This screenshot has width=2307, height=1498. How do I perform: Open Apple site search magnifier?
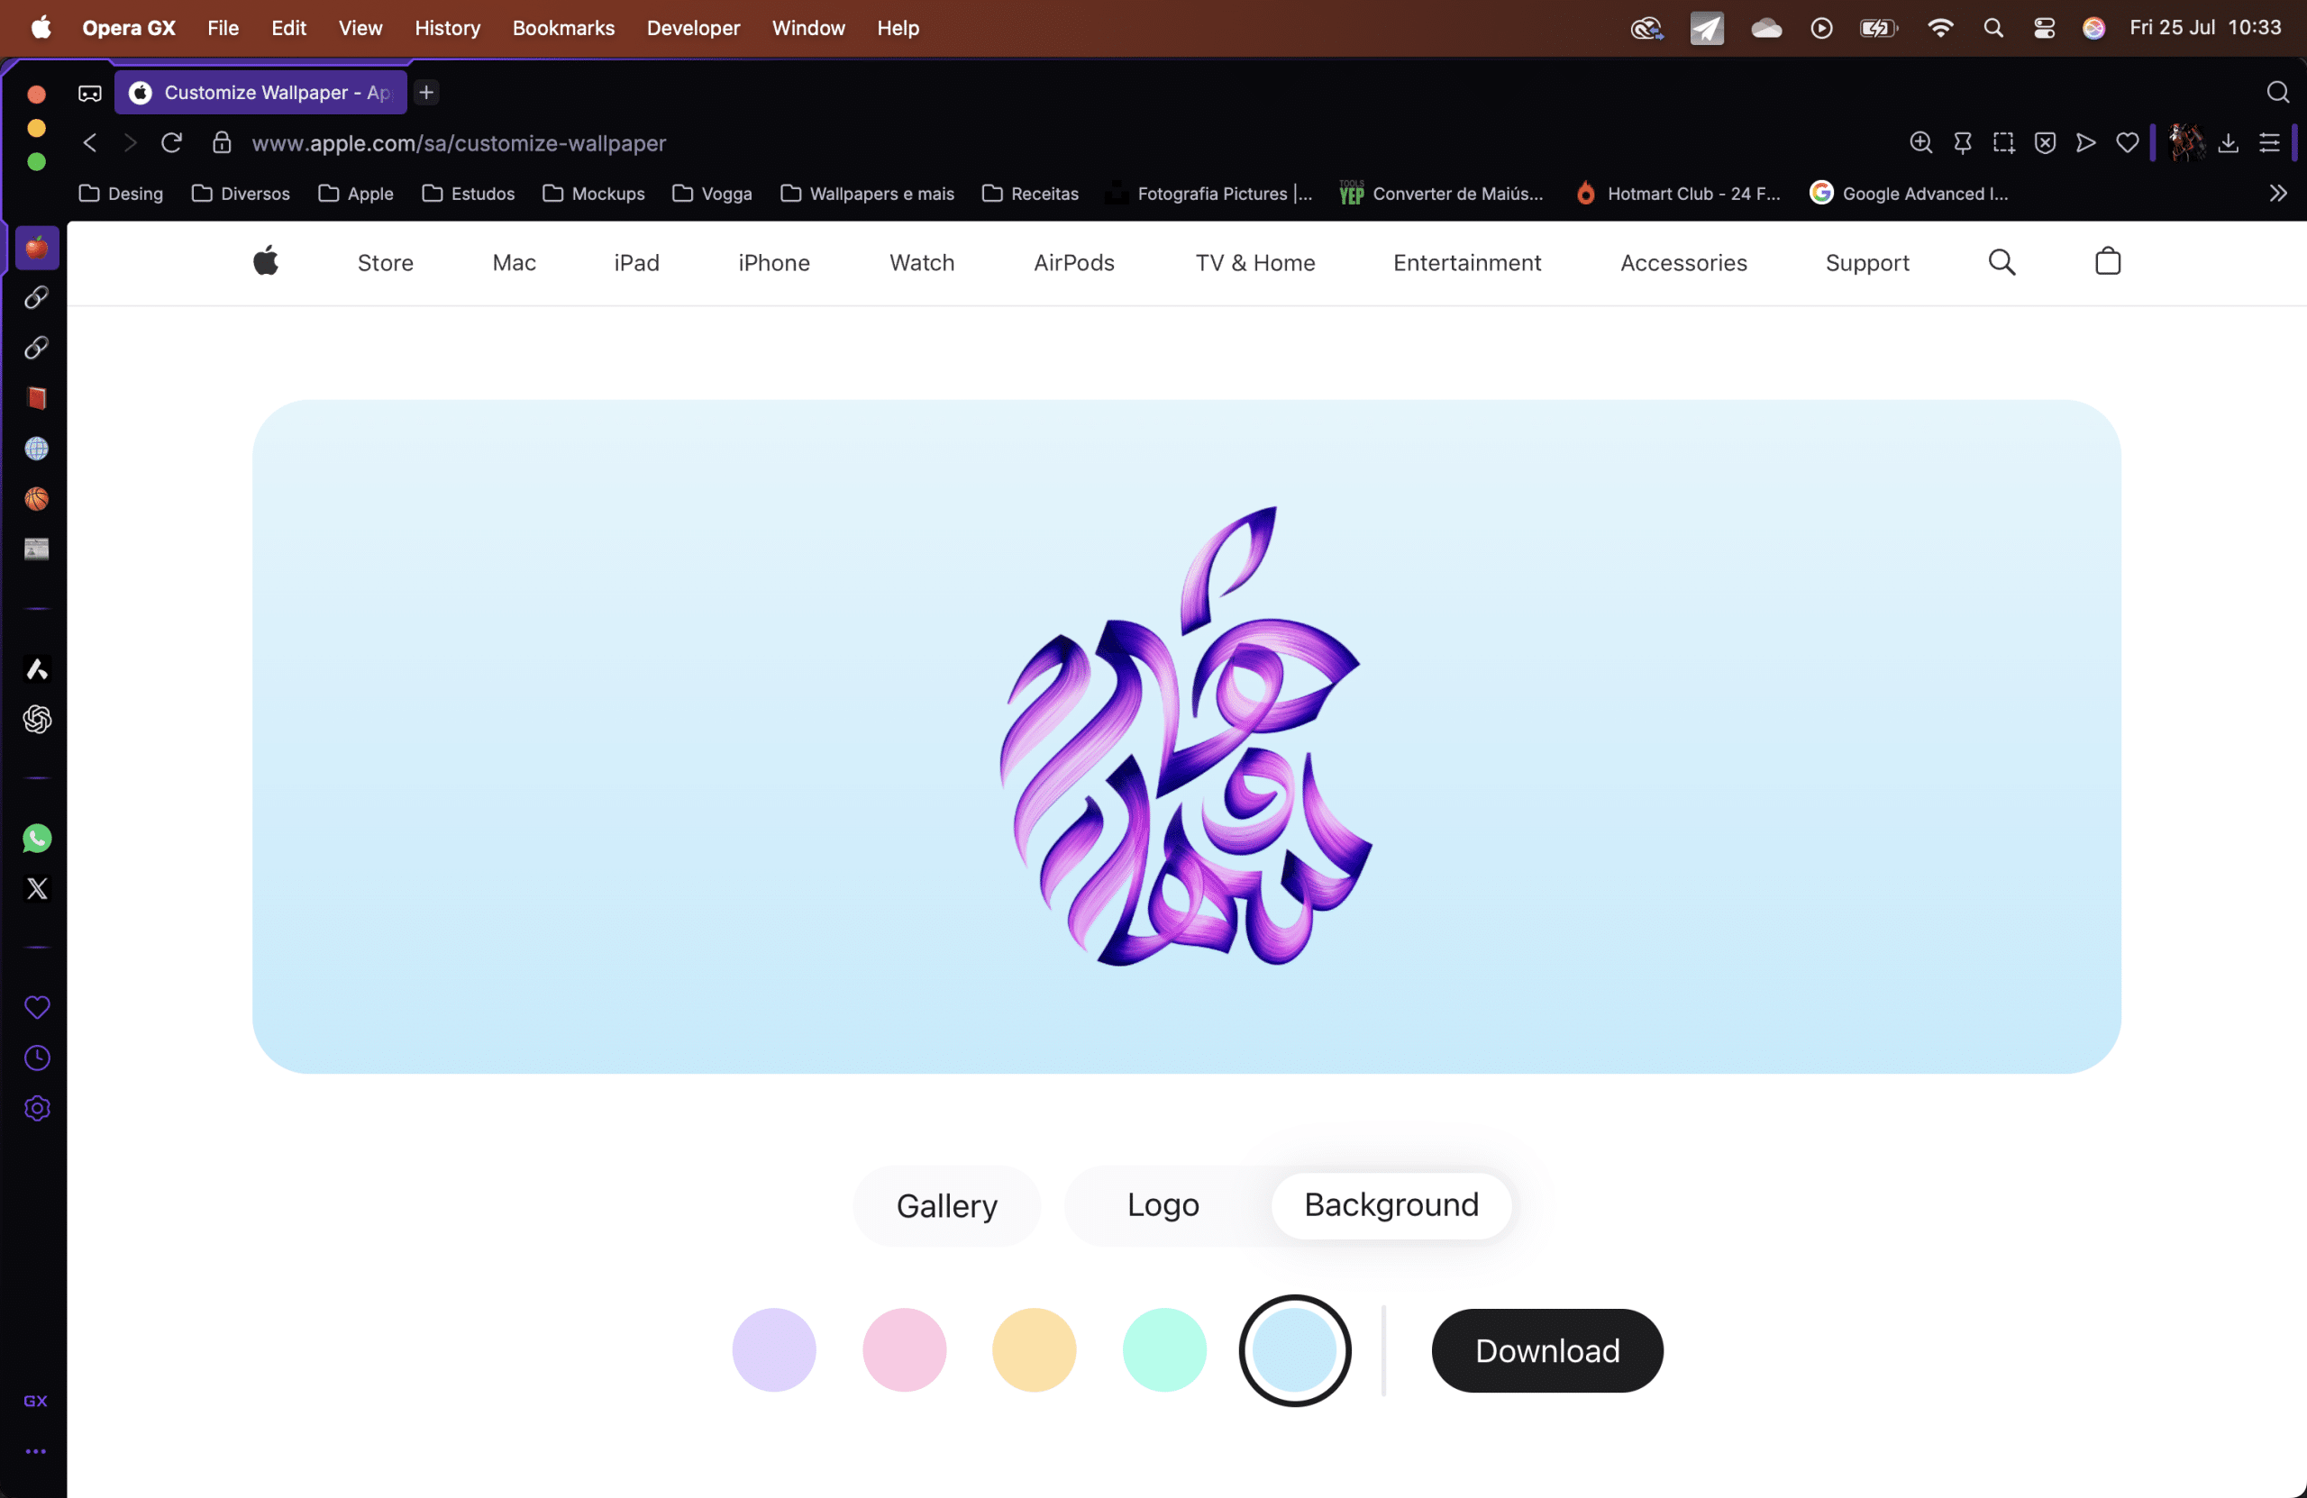(x=2002, y=261)
